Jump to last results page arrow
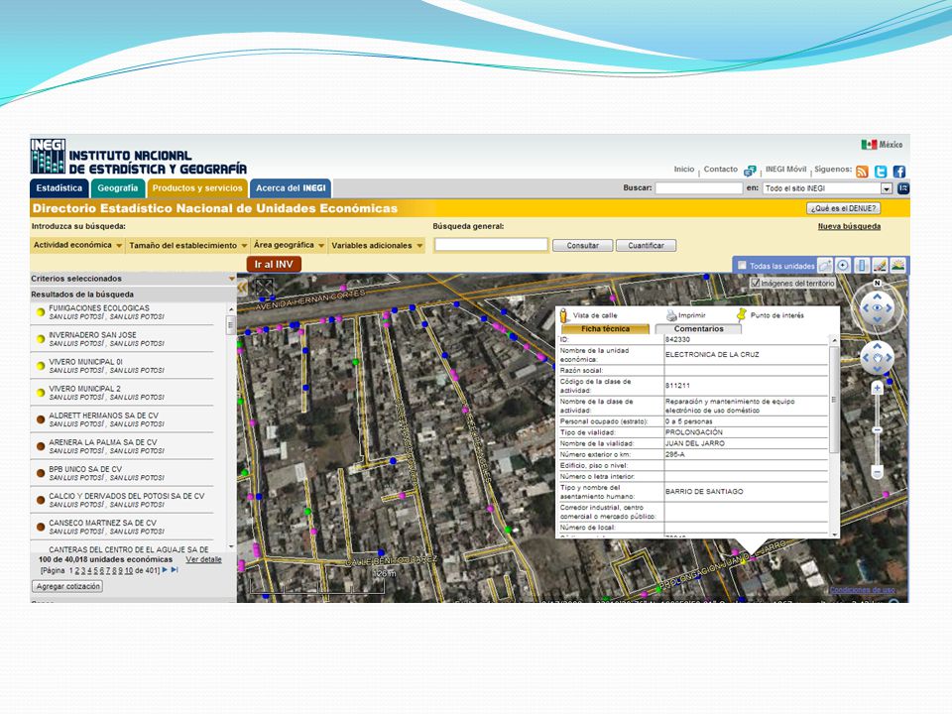Screen dimensions: 952x714 point(175,570)
